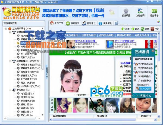Click the 后退 green arrow
This screenshot has height=125, width=163.
point(123,29)
